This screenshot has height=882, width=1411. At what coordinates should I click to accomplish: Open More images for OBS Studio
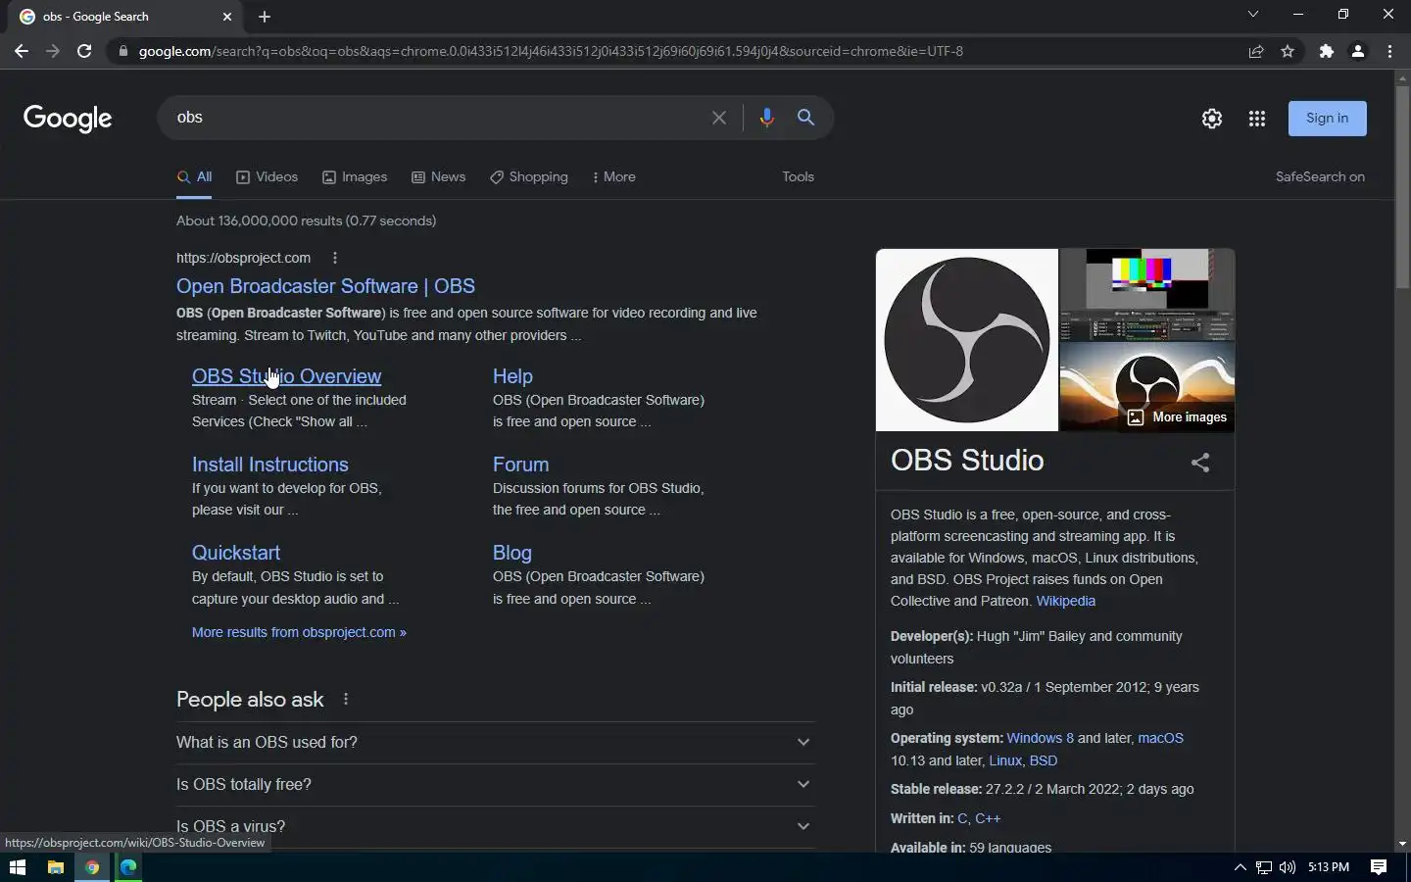click(x=1176, y=417)
